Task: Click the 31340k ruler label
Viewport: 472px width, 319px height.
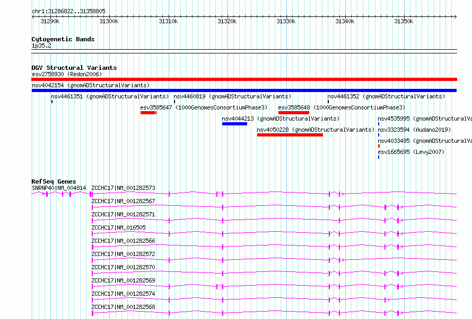Action: tap(345, 21)
